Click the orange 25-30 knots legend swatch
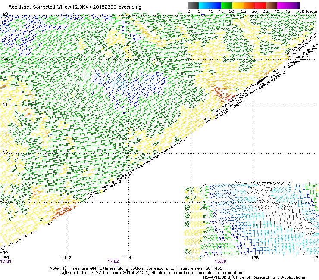 pos(249,5)
